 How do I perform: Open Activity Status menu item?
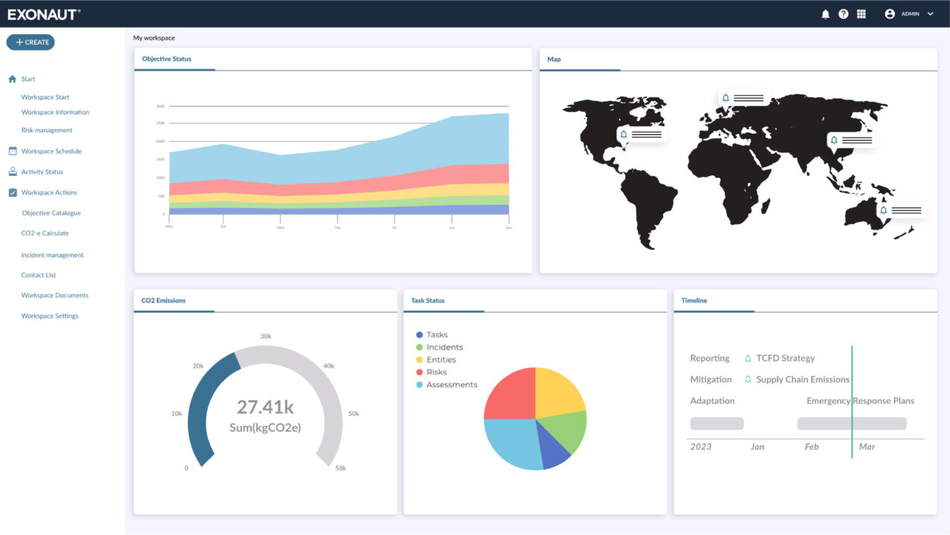pos(42,172)
